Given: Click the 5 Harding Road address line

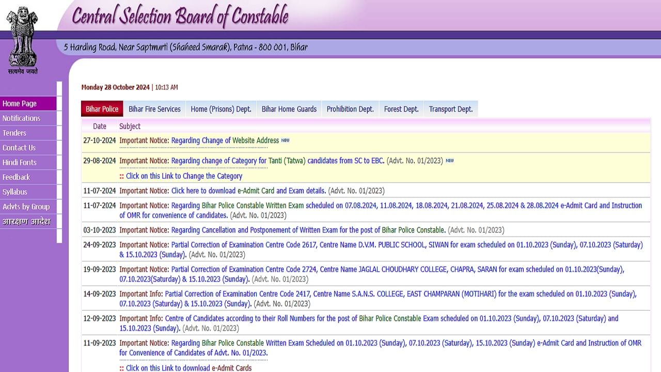Looking at the screenshot, I should pyautogui.click(x=185, y=47).
